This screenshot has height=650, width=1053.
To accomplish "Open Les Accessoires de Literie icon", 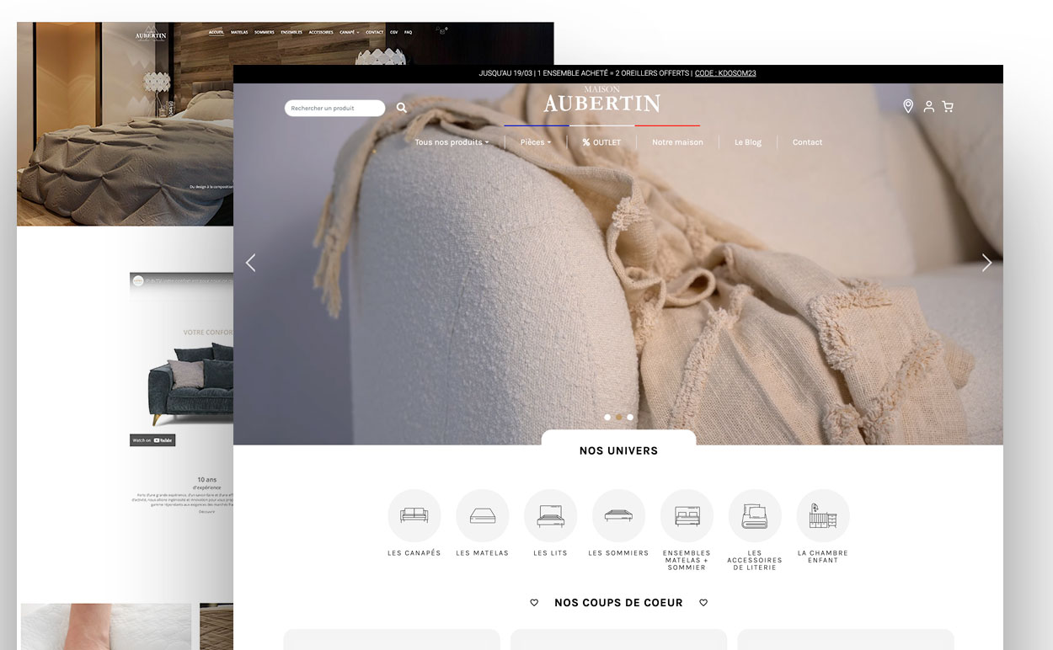I will [755, 516].
